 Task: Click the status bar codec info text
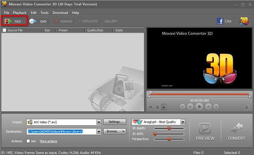tap(51, 152)
